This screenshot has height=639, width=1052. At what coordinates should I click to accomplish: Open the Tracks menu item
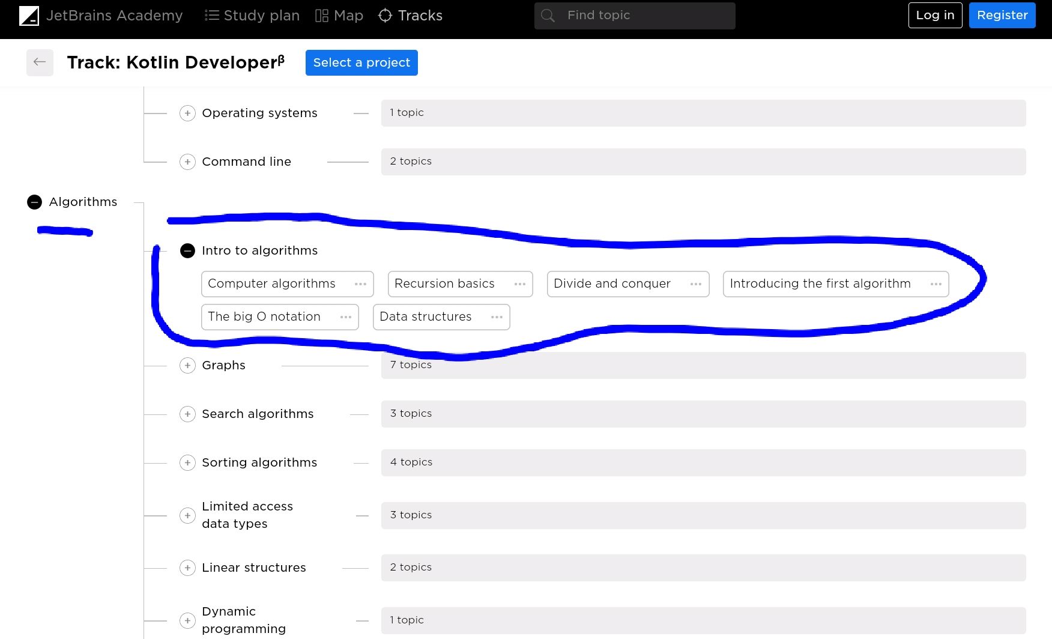tap(410, 16)
